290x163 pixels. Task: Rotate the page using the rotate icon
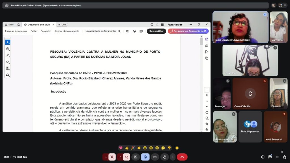tap(207, 112)
